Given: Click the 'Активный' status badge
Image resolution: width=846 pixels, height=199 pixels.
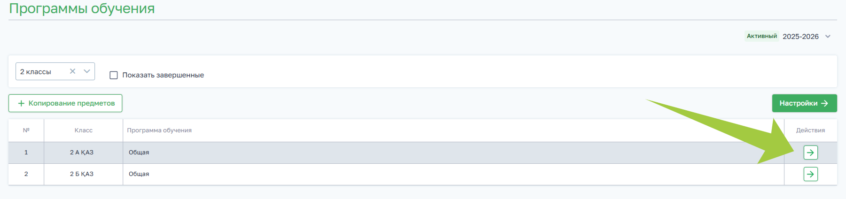Looking at the screenshot, I should click(761, 36).
